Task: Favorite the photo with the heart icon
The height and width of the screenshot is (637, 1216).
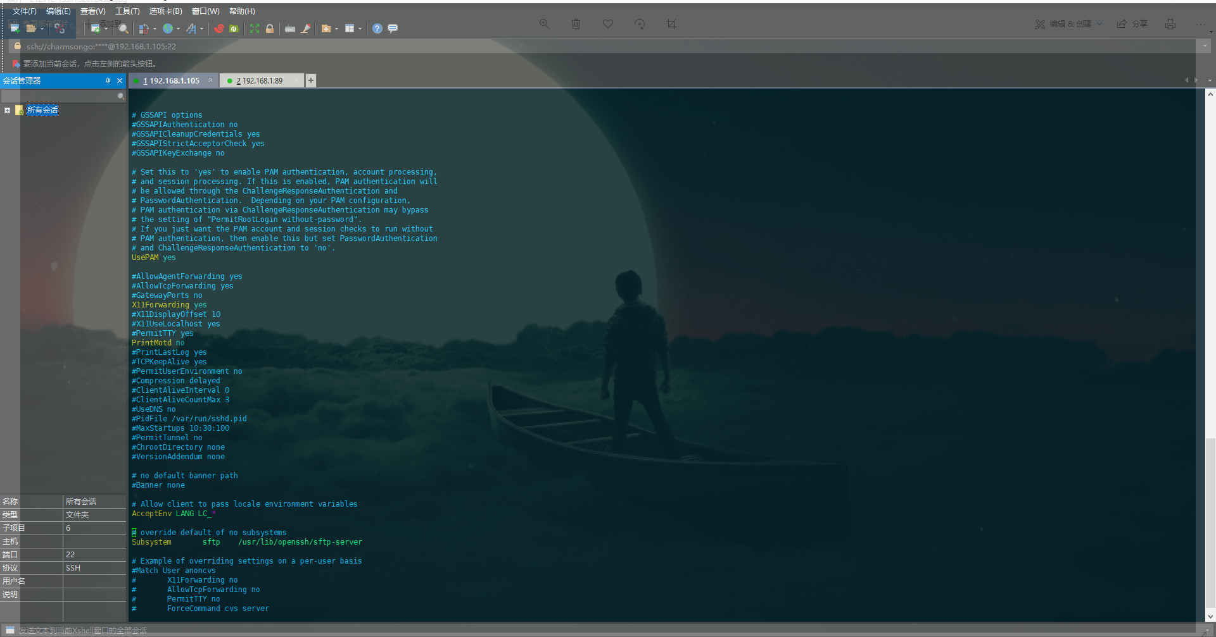Action: click(607, 24)
